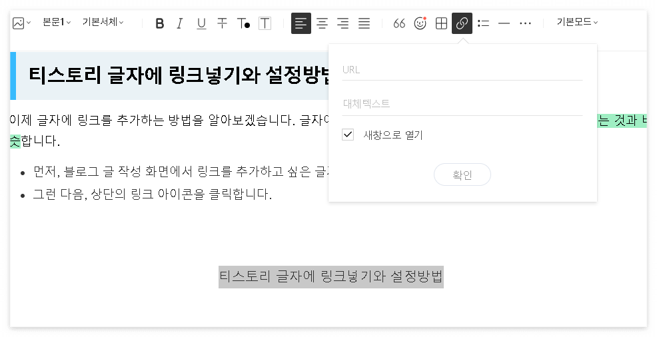Uncheck the 새창으로 열기 checkbox
The height and width of the screenshot is (337, 657).
click(x=348, y=135)
